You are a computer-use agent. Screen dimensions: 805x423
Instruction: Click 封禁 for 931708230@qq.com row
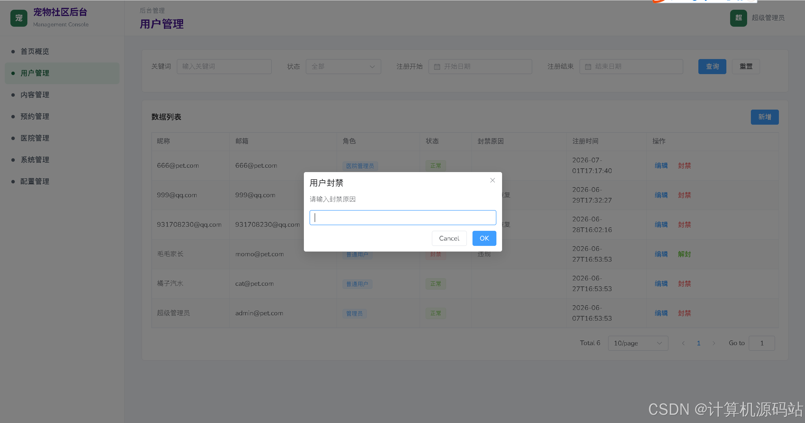click(684, 225)
